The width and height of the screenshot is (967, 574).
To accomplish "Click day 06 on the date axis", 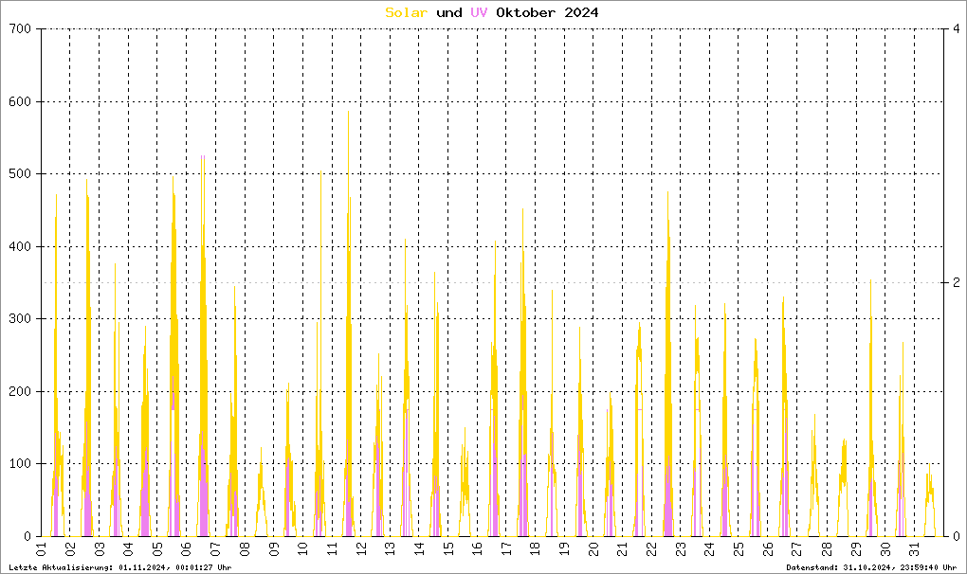I will [x=187, y=548].
